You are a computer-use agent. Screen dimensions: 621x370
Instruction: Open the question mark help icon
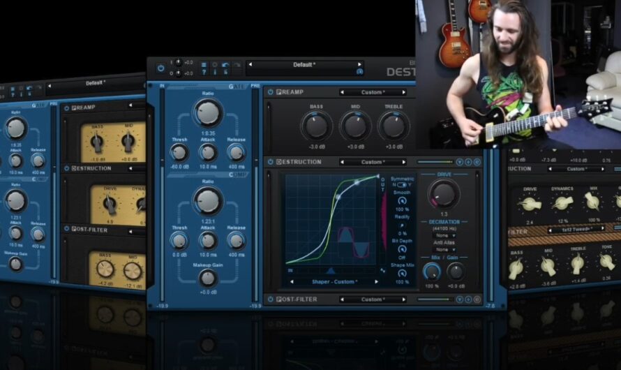click(204, 72)
